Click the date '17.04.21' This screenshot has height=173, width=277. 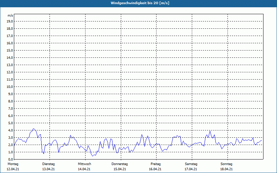(x=191, y=169)
